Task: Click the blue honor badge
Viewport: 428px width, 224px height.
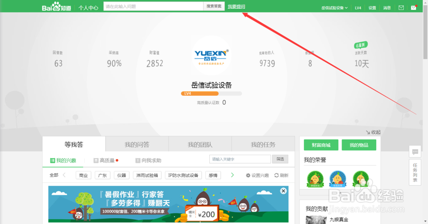Action: tap(338, 179)
